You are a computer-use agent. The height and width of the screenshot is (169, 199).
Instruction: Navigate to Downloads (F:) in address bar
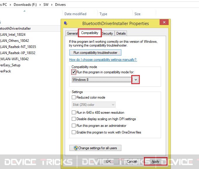[x=25, y=5]
